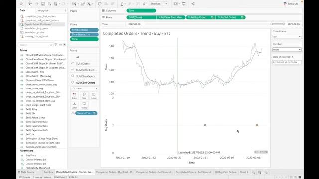
Task: Click the Time range slider right handle
Action: pos(284,24)
